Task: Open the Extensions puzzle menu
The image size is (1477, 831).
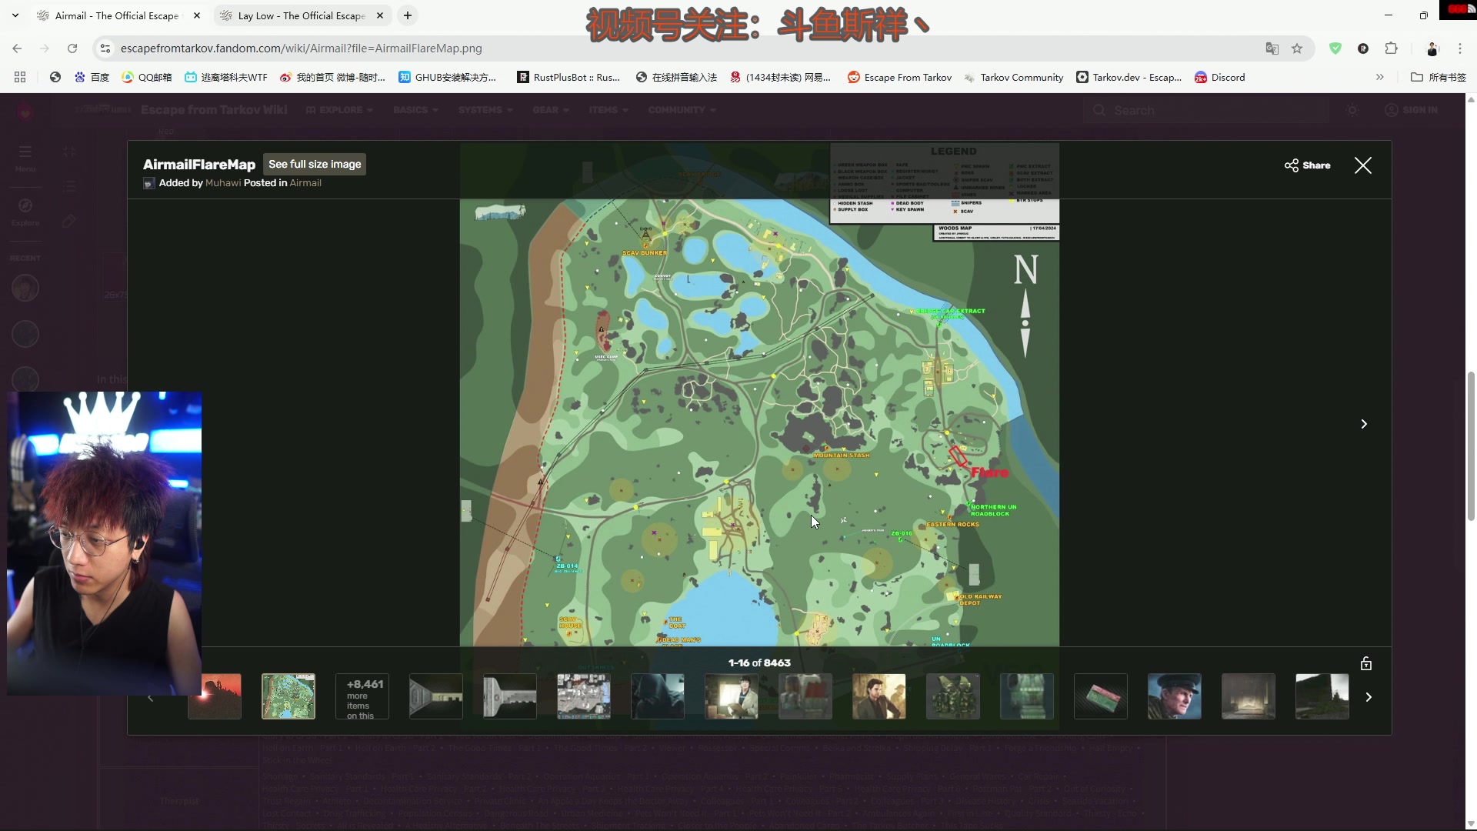Action: 1391,48
